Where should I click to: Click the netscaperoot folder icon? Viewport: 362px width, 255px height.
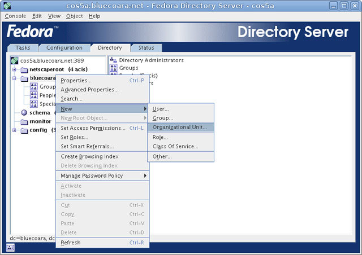24,69
